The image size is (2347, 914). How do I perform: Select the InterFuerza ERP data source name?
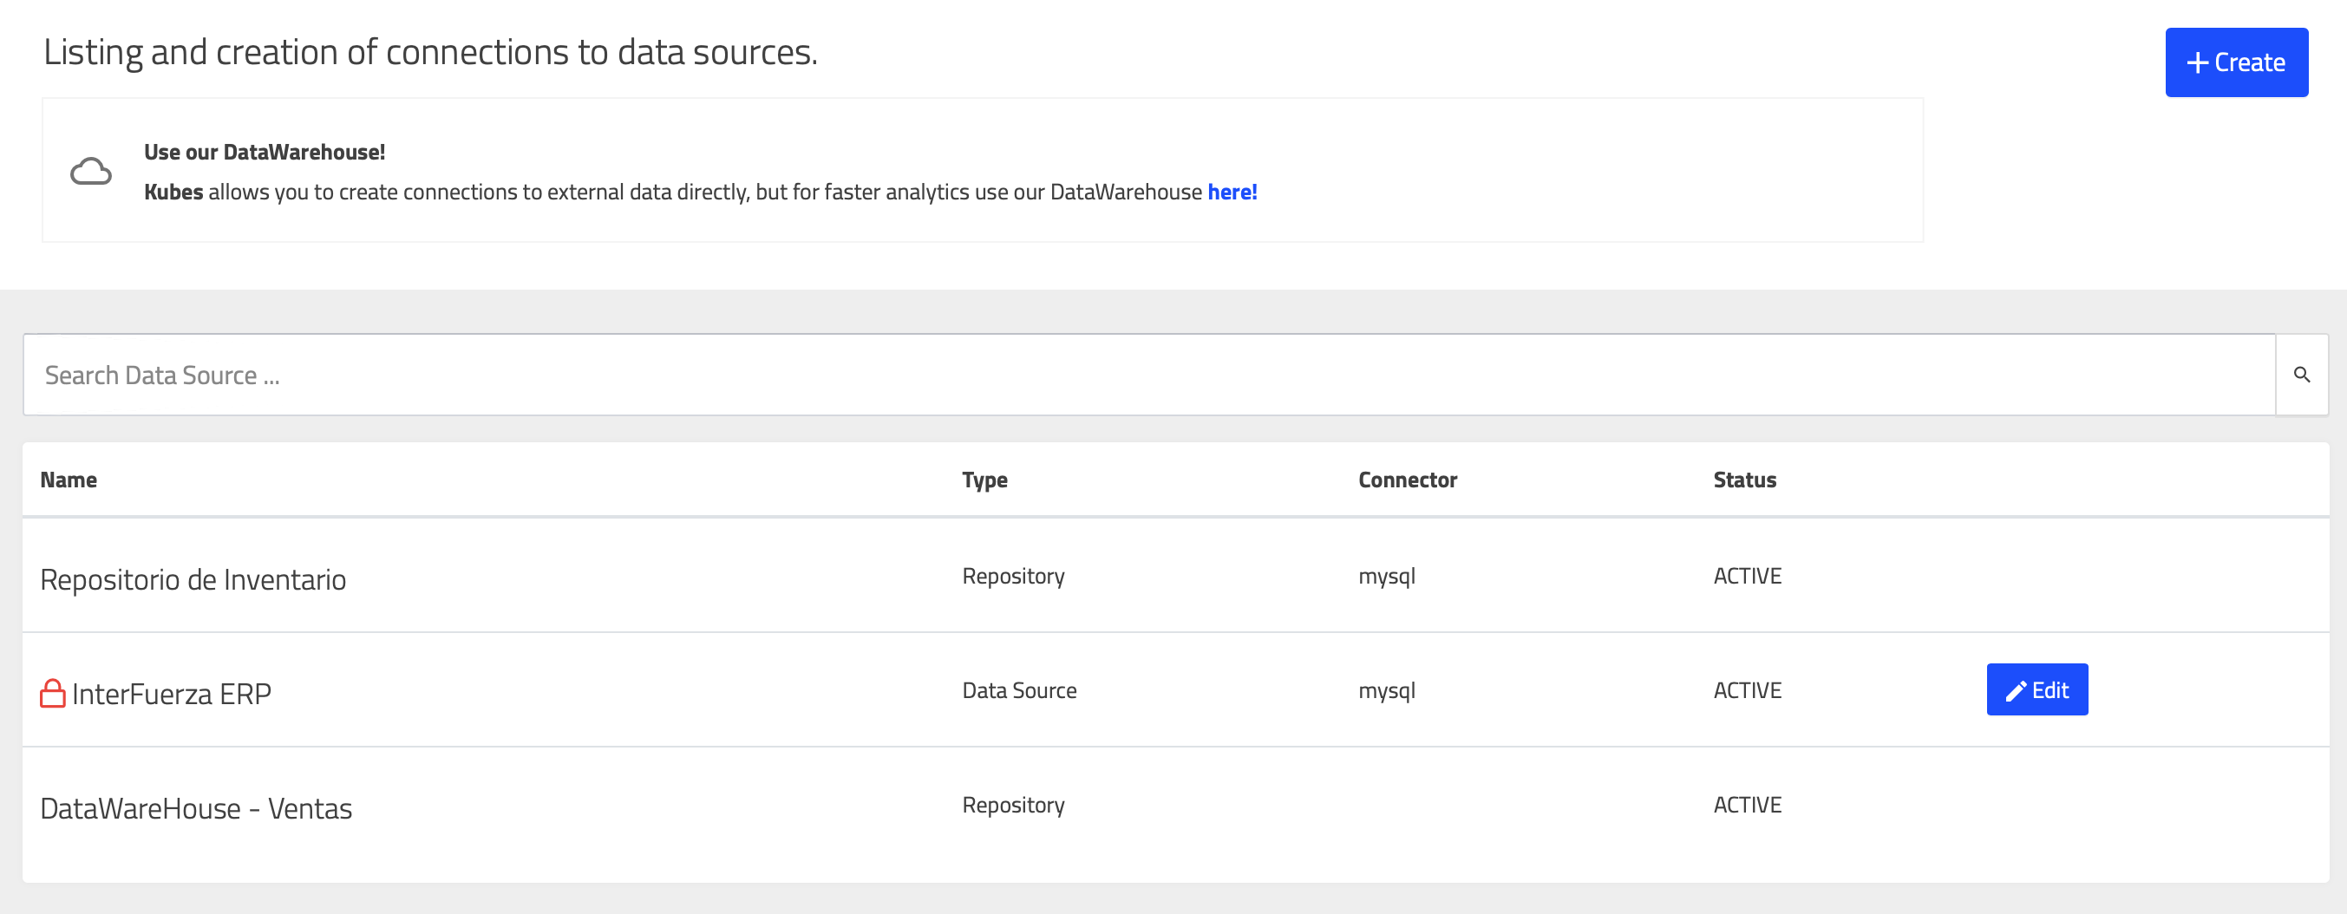tap(171, 695)
